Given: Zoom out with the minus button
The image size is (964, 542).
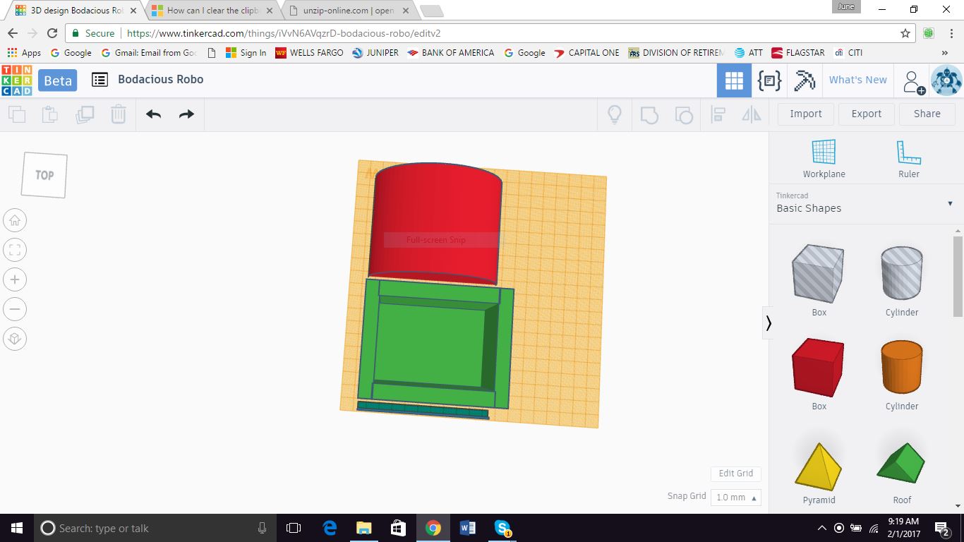Looking at the screenshot, I should (x=15, y=309).
